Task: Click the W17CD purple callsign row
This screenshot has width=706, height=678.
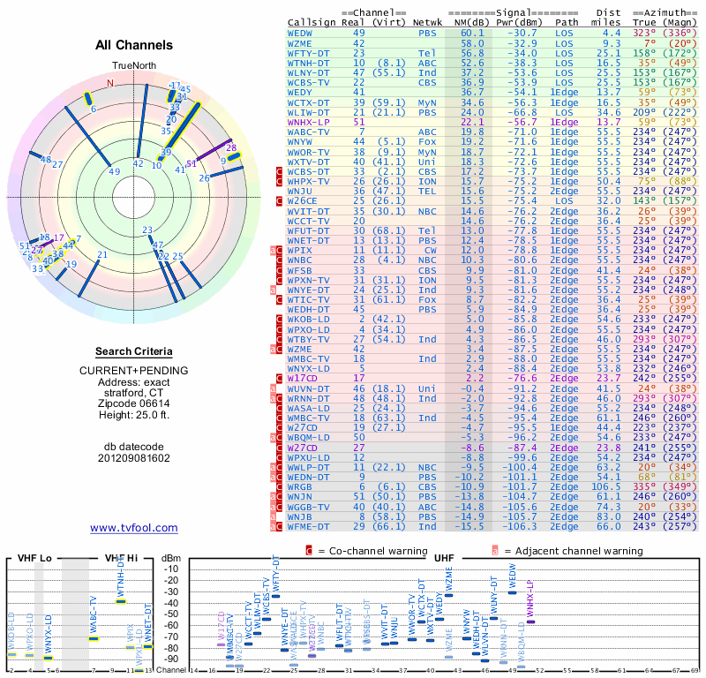Action: (x=492, y=379)
